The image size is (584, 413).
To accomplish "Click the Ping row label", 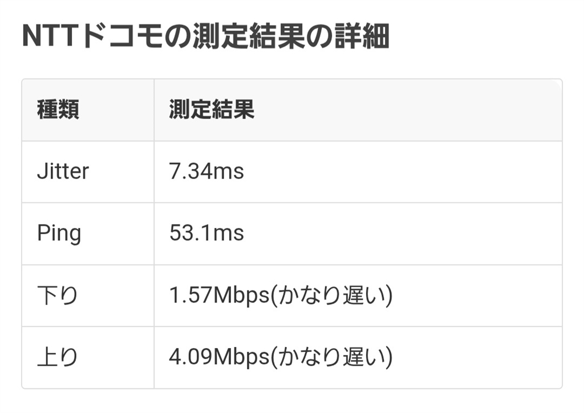I will 59,234.
